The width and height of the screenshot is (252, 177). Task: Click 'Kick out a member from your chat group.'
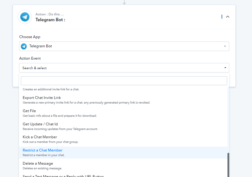tap(50, 142)
